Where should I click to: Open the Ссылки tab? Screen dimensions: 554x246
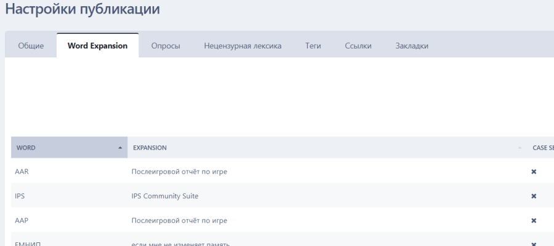pyautogui.click(x=358, y=46)
